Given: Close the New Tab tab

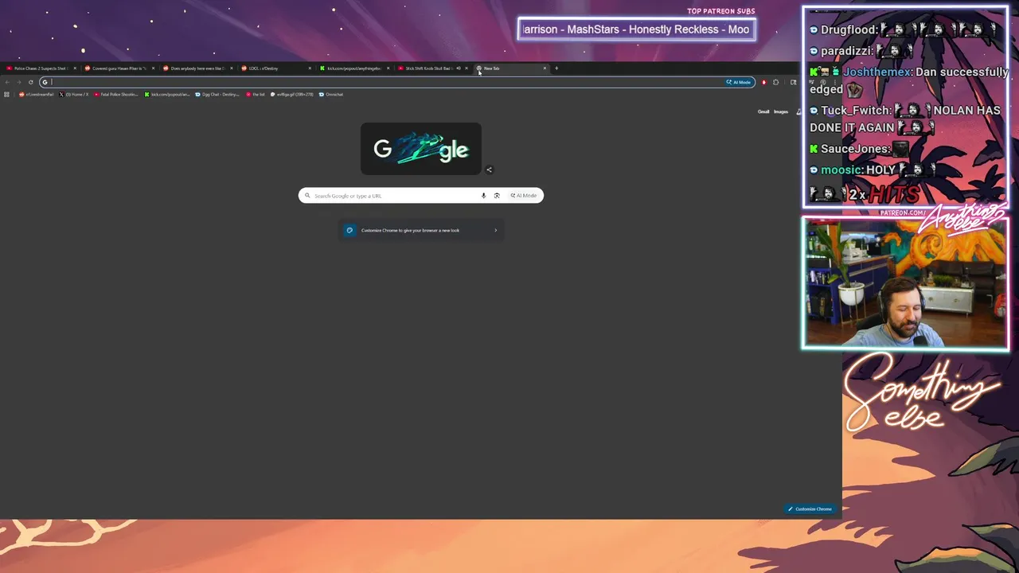Looking at the screenshot, I should click(545, 68).
